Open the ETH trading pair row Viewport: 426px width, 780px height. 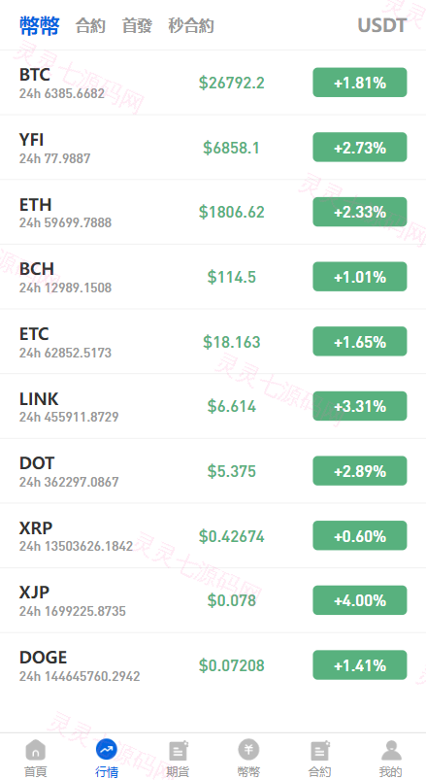[x=213, y=212]
